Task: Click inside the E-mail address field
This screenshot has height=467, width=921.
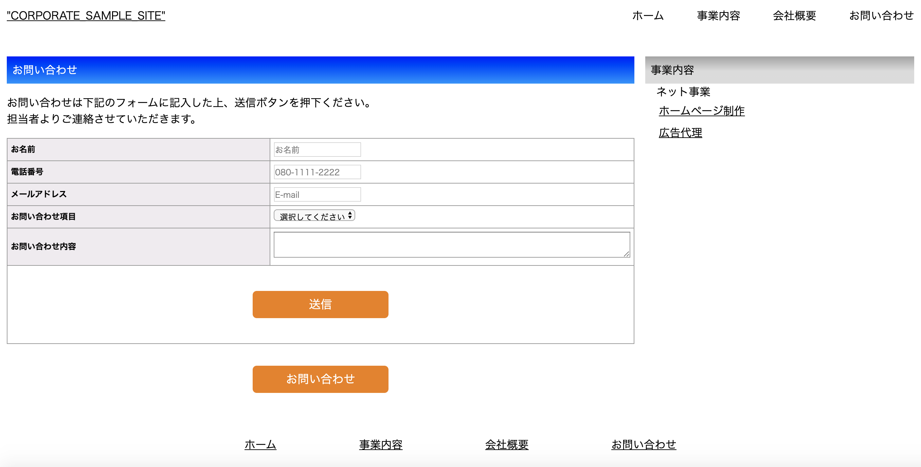Action: (317, 194)
